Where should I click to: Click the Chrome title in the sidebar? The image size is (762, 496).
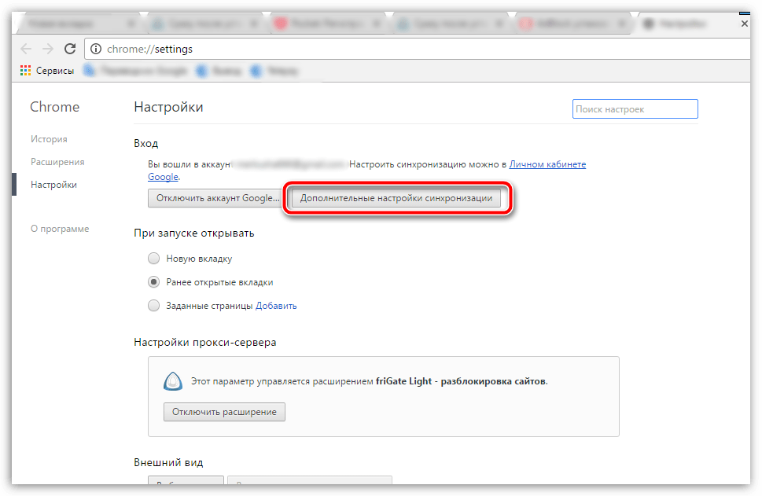(x=54, y=107)
